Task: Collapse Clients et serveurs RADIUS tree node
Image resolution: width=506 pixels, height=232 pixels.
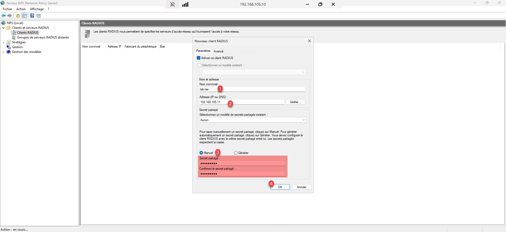Action: pos(3,28)
